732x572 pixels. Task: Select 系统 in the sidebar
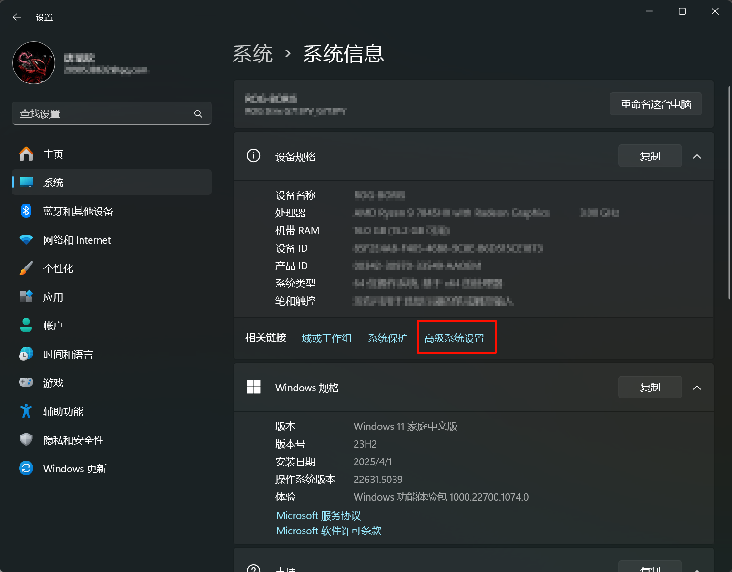pyautogui.click(x=112, y=183)
